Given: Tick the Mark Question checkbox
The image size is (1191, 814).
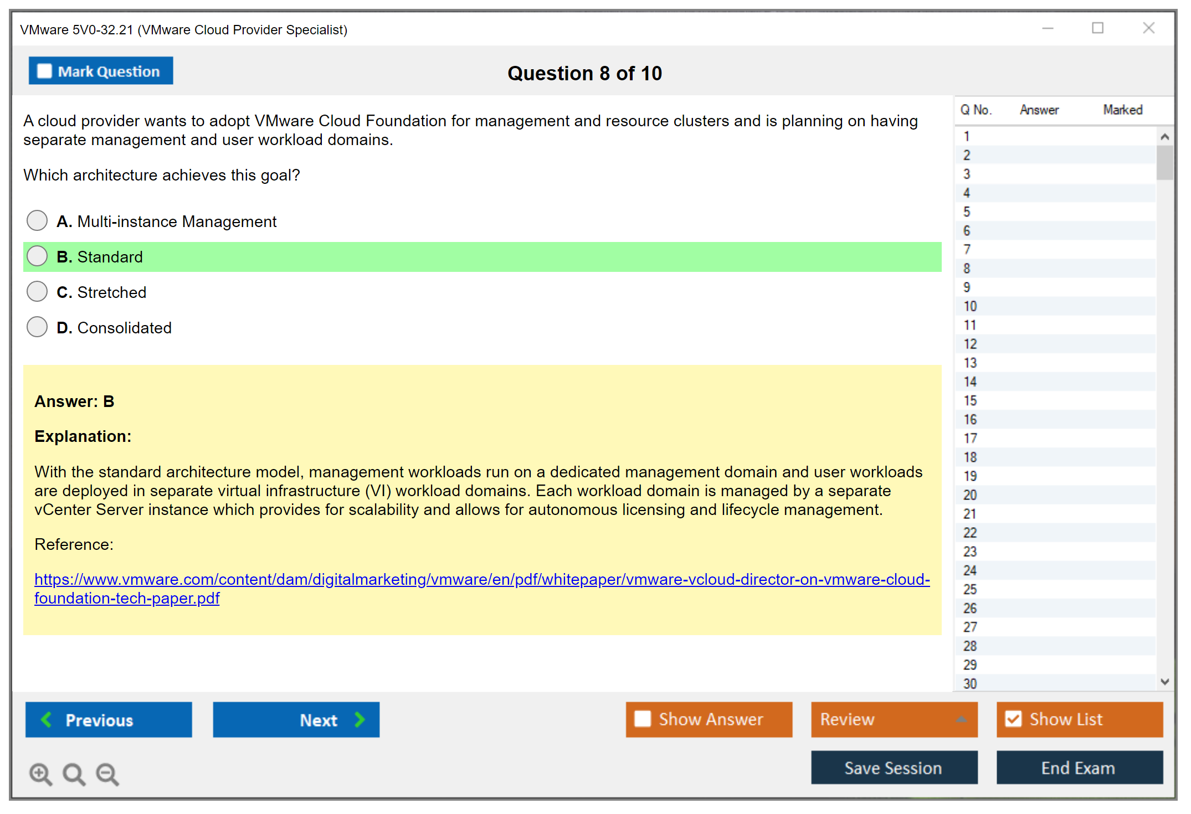Looking at the screenshot, I should point(44,71).
